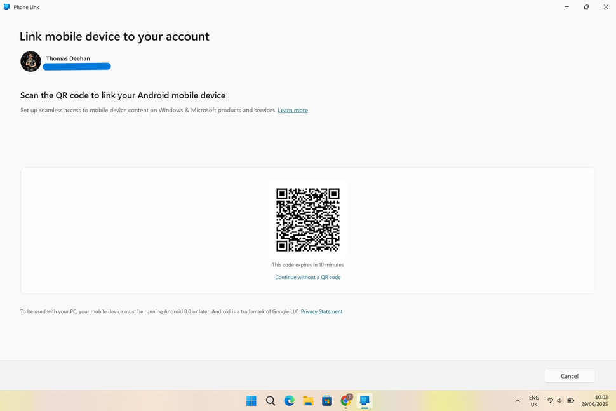Image resolution: width=616 pixels, height=411 pixels.
Task: Minimize the Phone Link window
Action: pos(566,7)
